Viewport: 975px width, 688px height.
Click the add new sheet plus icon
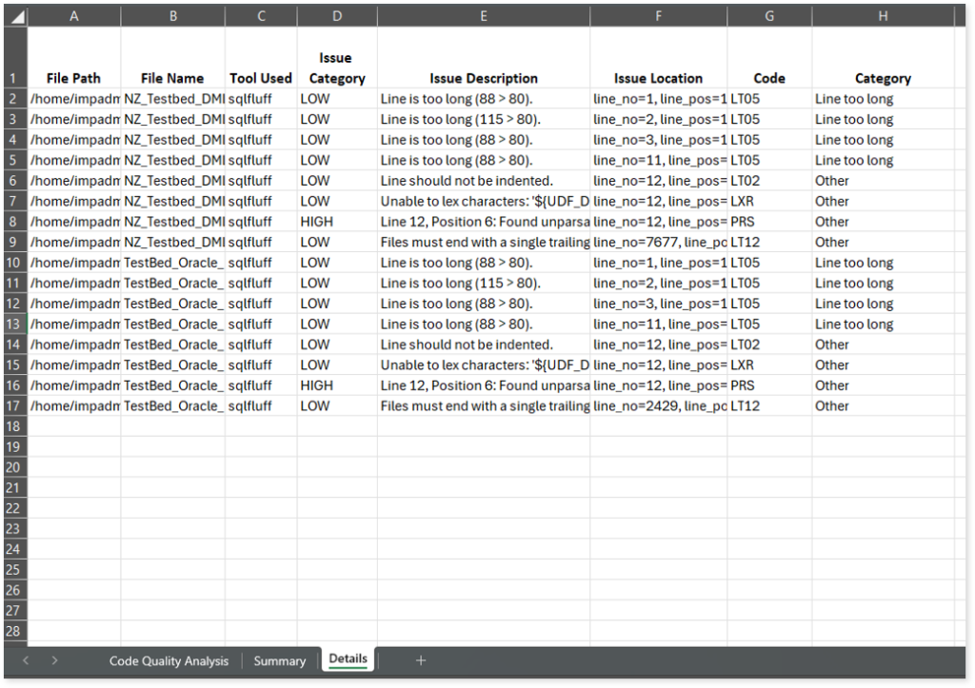[421, 660]
